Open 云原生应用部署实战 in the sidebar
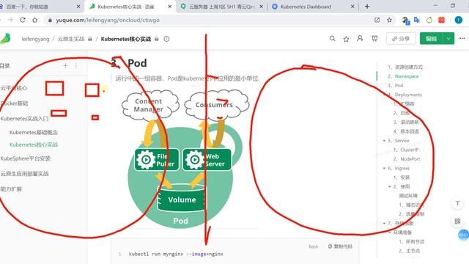 [24, 174]
